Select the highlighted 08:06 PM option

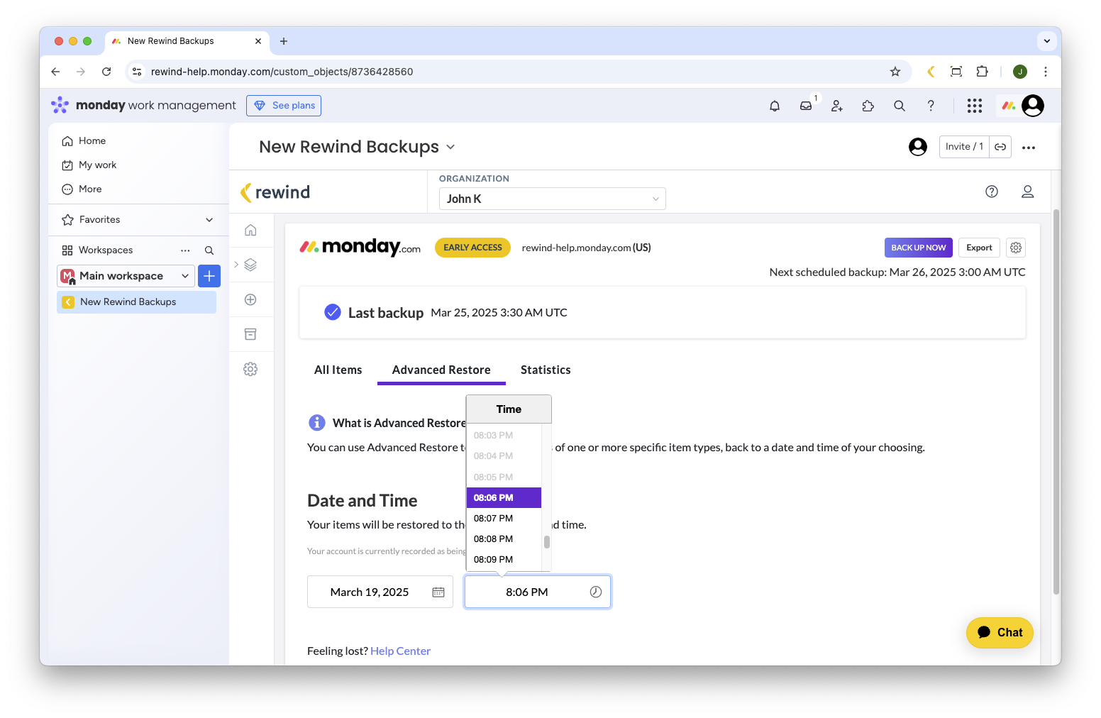(504, 498)
